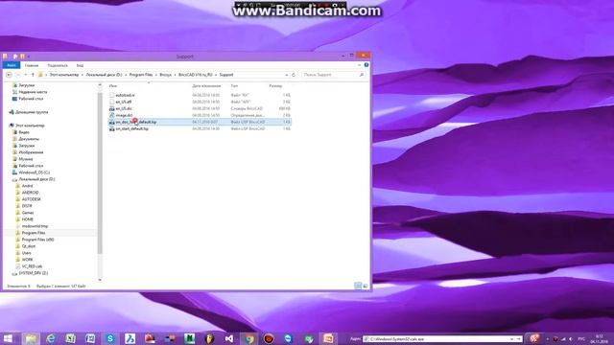Open the Главная ribbon tab
614x345 pixels.
(32, 65)
